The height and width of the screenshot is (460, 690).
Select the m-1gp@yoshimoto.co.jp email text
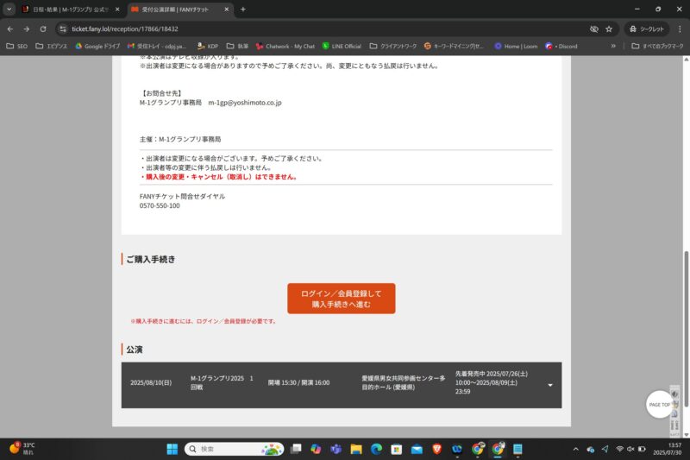pyautogui.click(x=245, y=103)
